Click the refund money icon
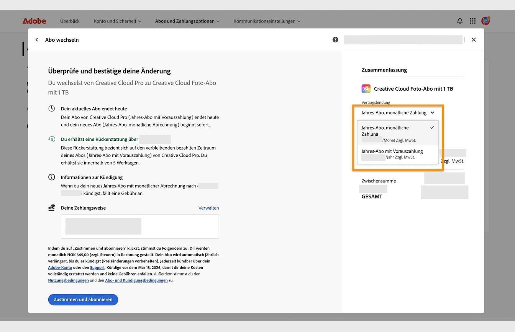Viewport: 515px width, 332px height. [x=51, y=139]
